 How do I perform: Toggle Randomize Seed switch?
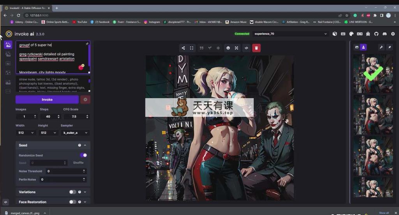pos(83,155)
